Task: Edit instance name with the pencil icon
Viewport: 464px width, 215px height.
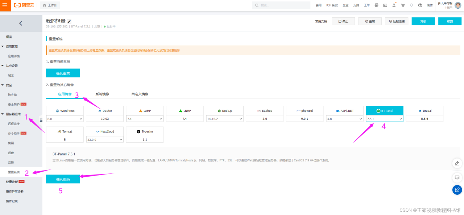Action: (x=69, y=21)
